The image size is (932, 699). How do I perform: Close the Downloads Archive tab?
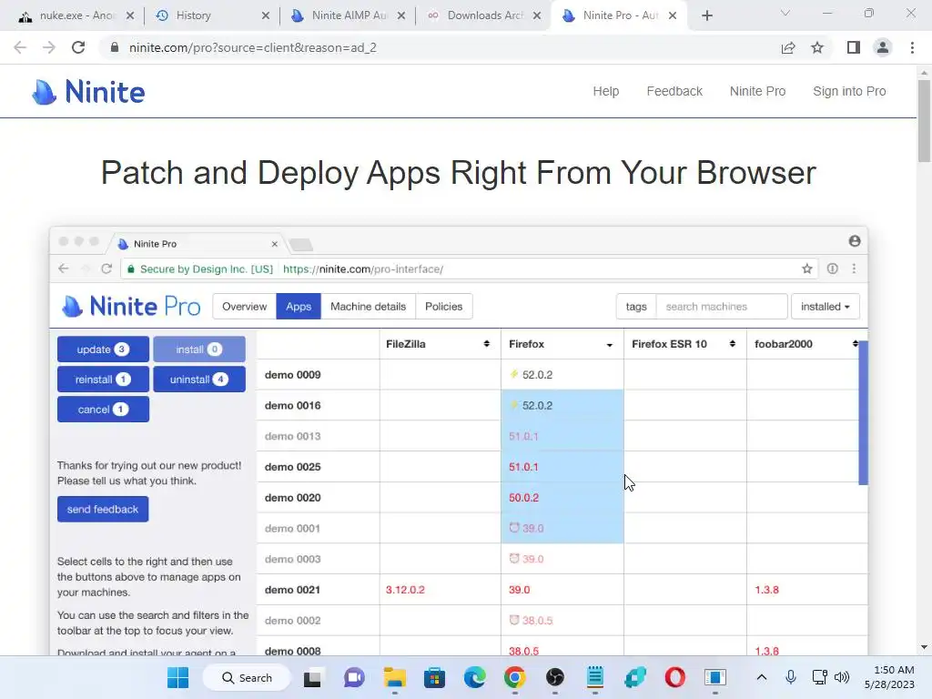[537, 16]
